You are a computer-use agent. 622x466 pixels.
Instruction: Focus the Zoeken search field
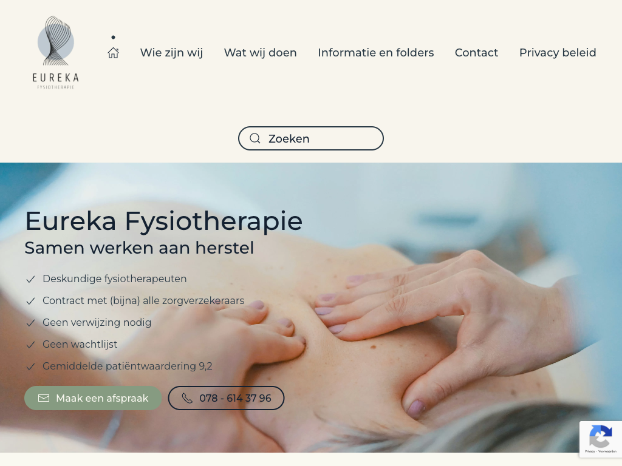[310, 138]
